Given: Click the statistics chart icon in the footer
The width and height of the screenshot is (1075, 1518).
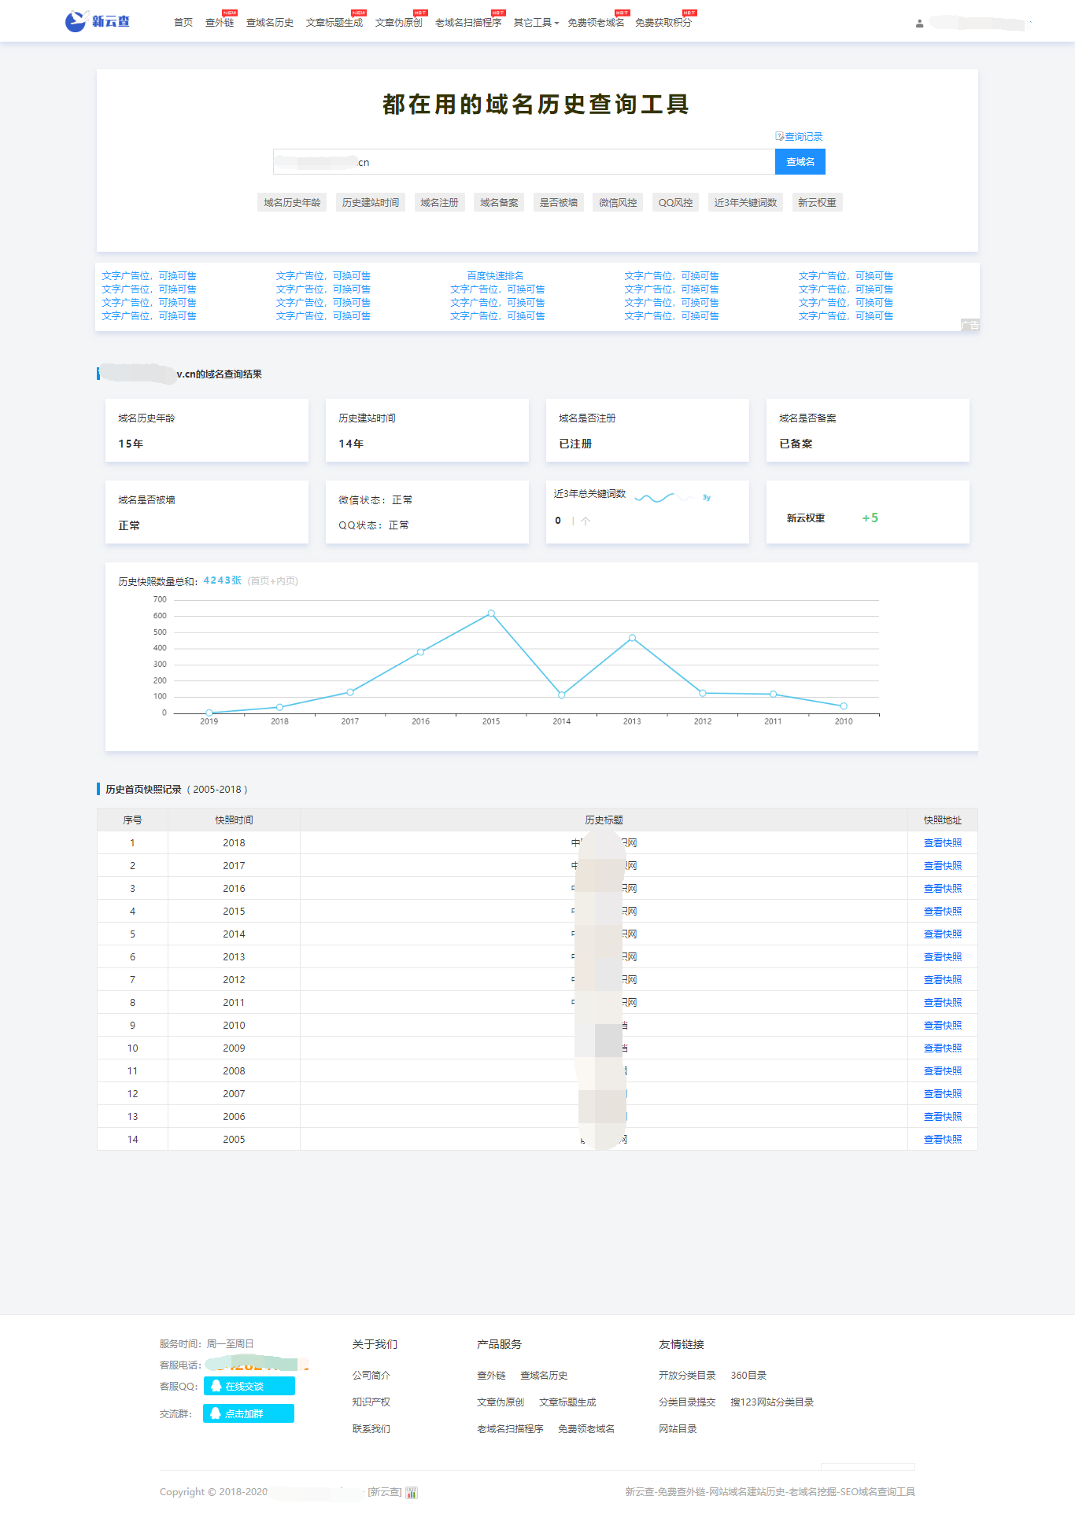Looking at the screenshot, I should coord(412,1492).
